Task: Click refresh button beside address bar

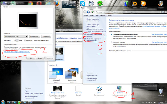Action: pos(163,12)
